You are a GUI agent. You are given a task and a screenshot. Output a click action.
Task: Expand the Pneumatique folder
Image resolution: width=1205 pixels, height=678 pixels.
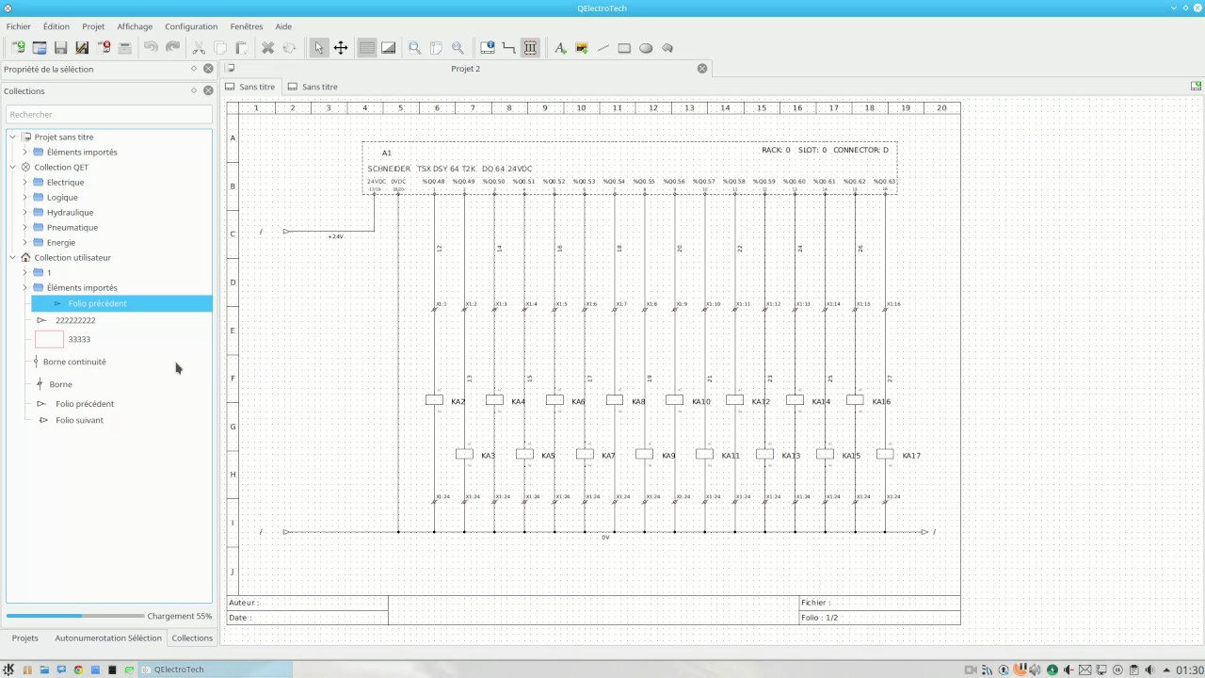click(25, 227)
